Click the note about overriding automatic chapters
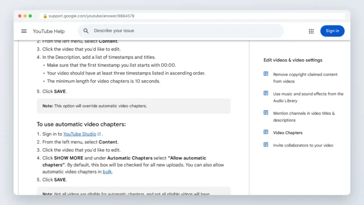 [x=134, y=106]
